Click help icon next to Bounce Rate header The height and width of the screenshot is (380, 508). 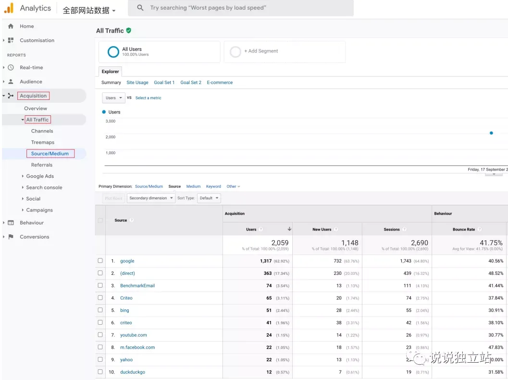(480, 229)
